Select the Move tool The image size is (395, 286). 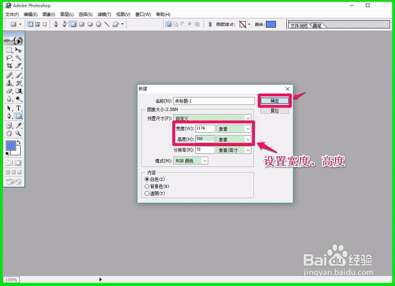(x=19, y=50)
